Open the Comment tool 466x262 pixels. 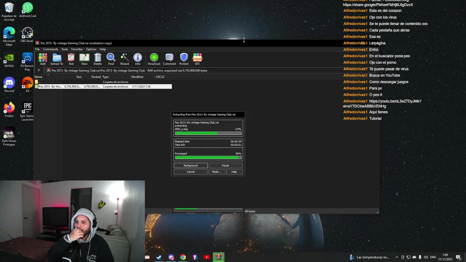tap(169, 59)
